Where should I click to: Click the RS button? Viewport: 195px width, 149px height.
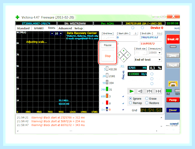(x=122, y=66)
